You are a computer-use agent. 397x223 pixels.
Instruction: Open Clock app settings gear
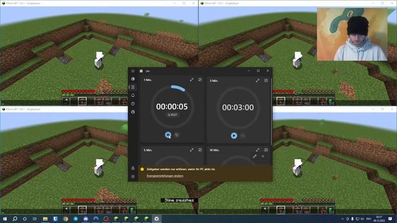[x=133, y=177]
